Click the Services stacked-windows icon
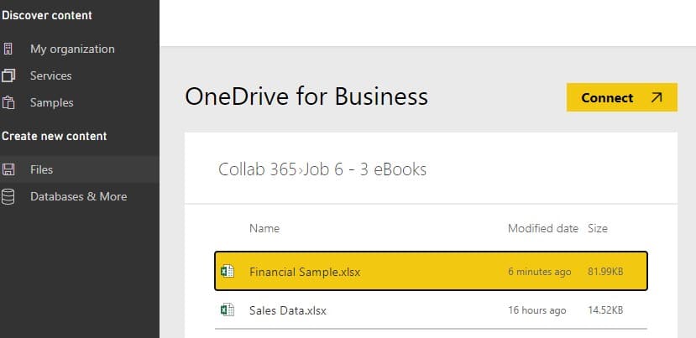The height and width of the screenshot is (338, 696). tap(8, 75)
